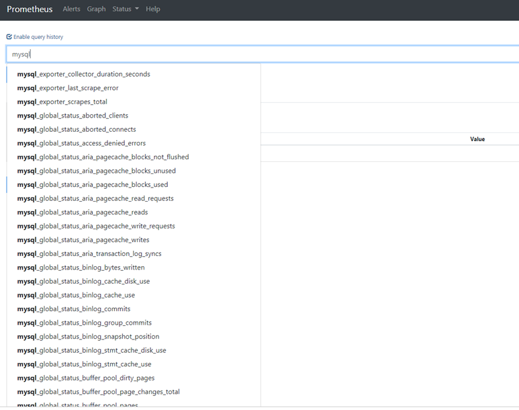Open the Alerts page

pyautogui.click(x=71, y=9)
